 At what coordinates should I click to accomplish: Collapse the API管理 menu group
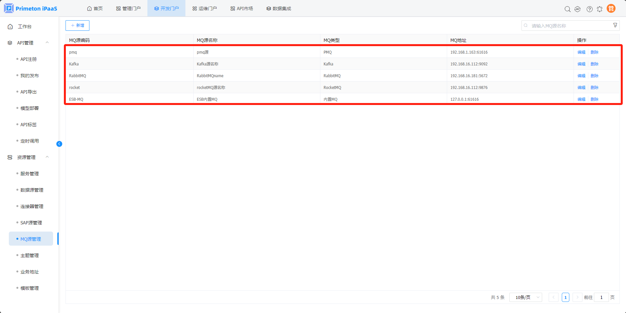47,43
